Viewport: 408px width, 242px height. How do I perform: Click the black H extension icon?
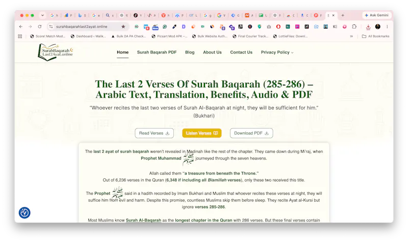pos(307,26)
